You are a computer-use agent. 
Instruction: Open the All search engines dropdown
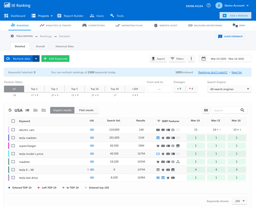229,89
